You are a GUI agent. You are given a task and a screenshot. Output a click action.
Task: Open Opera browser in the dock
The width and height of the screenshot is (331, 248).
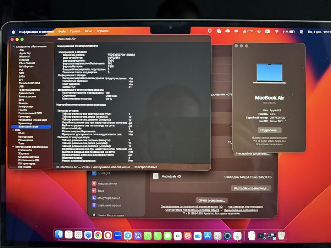pos(108,235)
